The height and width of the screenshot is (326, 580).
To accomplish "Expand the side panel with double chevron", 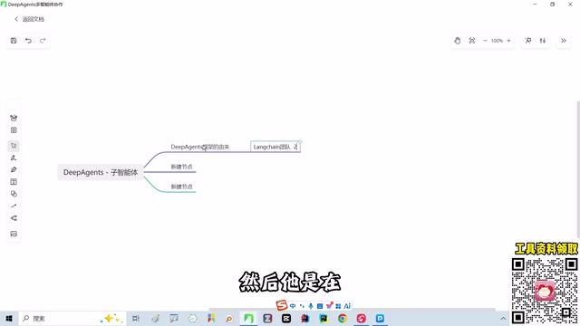I will [x=564, y=41].
